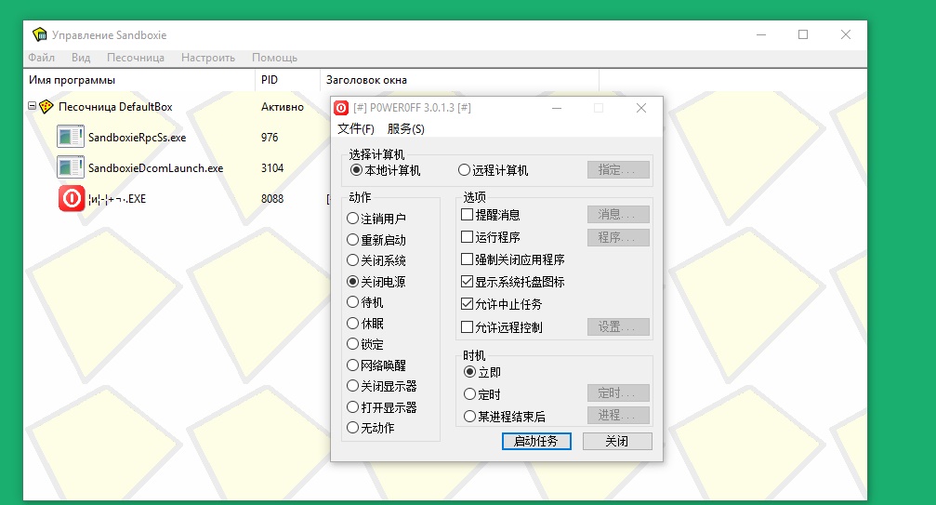This screenshot has width=936, height=505.
Task: Click SandboxieDcomLaunch.exe name text
Action: (156, 168)
